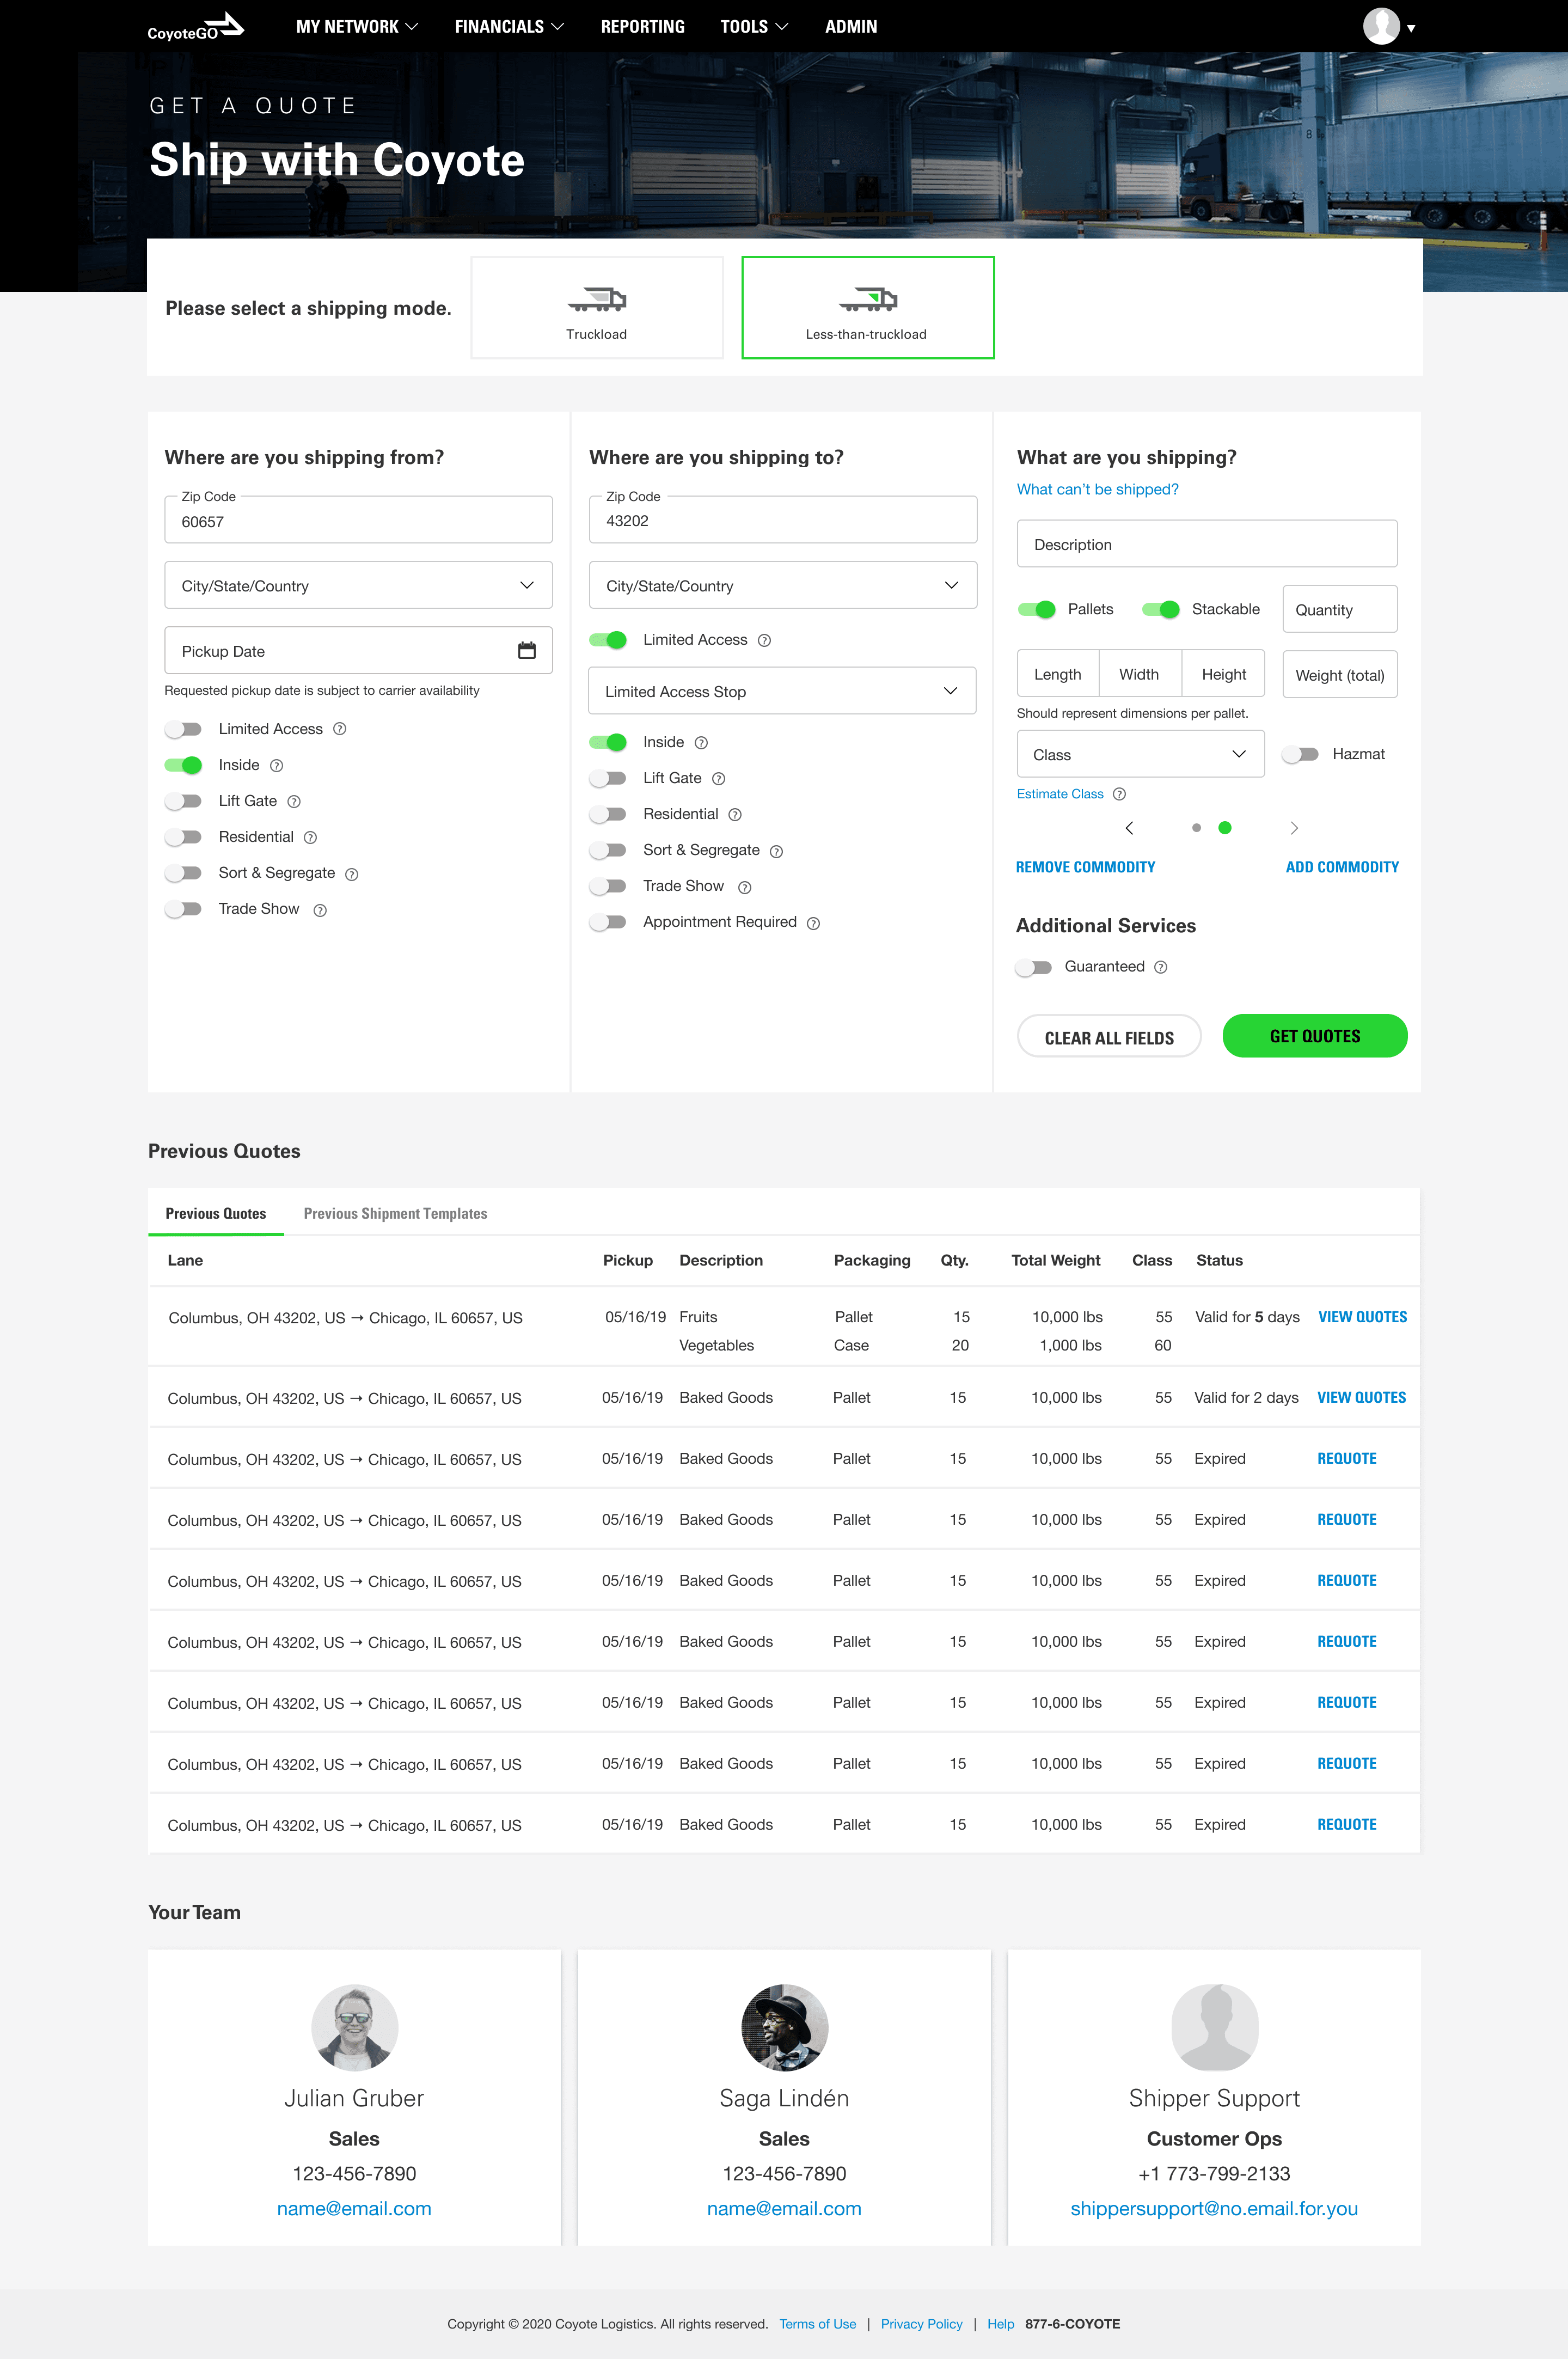Switch to Previous Shipment Templates tab
1568x2359 pixels.
click(395, 1213)
